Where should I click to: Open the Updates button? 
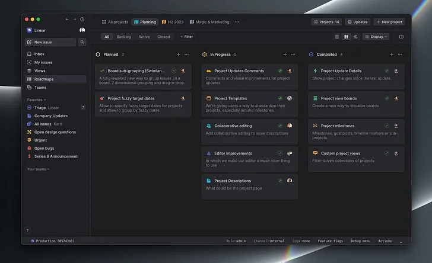click(358, 22)
